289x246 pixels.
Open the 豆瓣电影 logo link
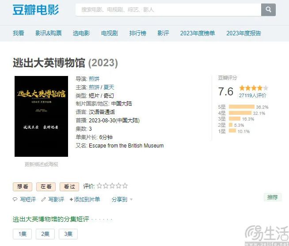(36, 10)
